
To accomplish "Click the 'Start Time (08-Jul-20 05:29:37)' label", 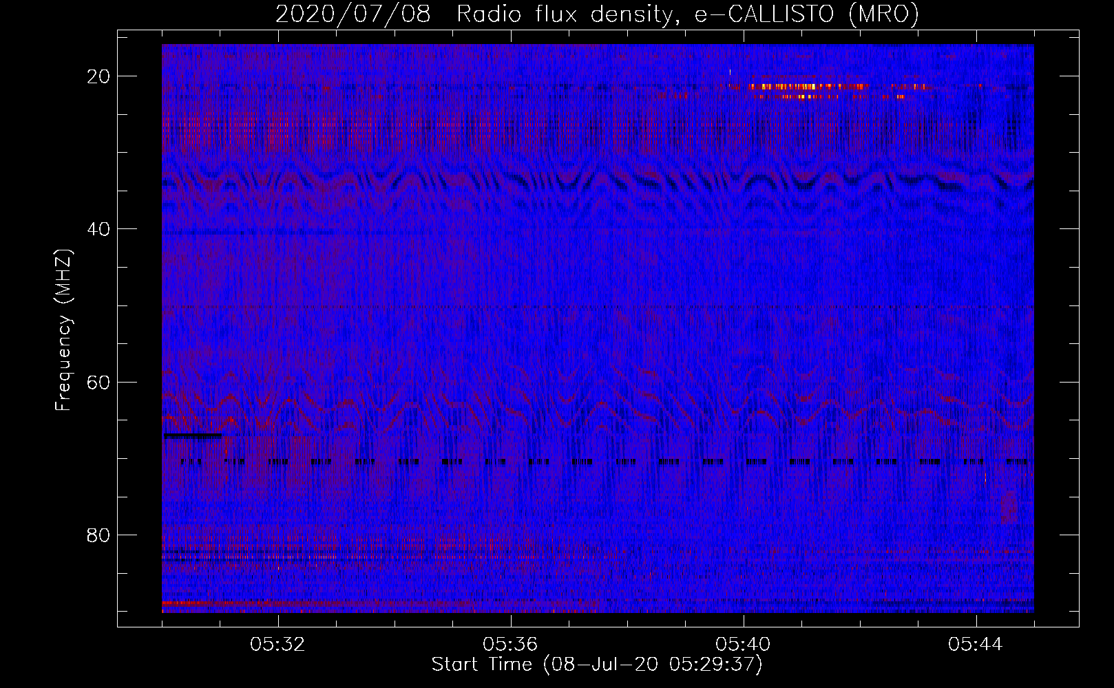I will 597,665.
